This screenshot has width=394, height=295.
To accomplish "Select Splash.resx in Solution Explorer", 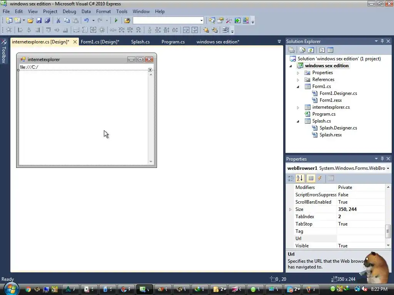I will (331, 135).
